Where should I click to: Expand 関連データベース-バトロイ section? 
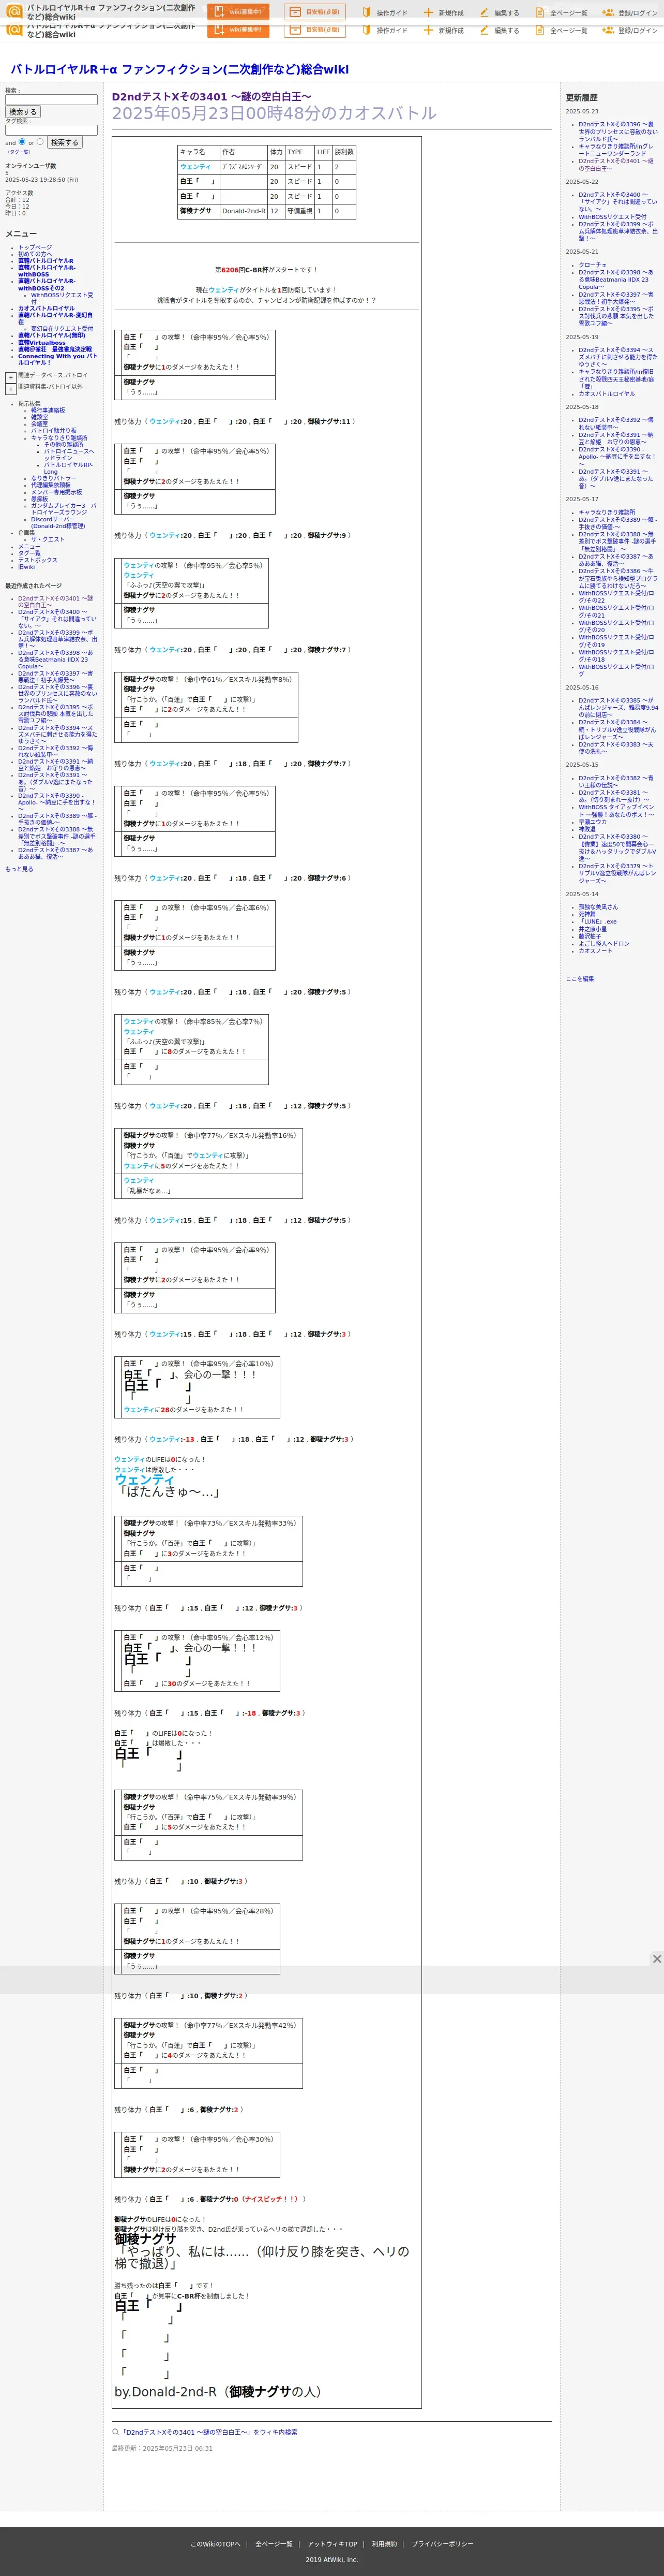click(x=11, y=377)
